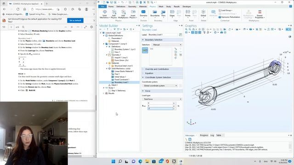294x165 pixels.
Task: Click the Zoom In icon in Graphics toolbar
Action: [x=186, y=29]
